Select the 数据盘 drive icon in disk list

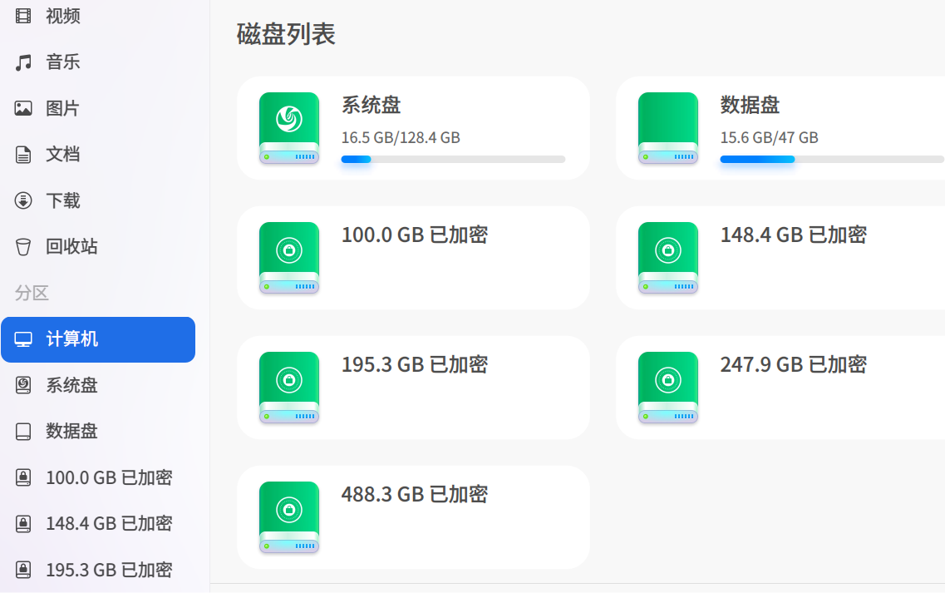667,128
